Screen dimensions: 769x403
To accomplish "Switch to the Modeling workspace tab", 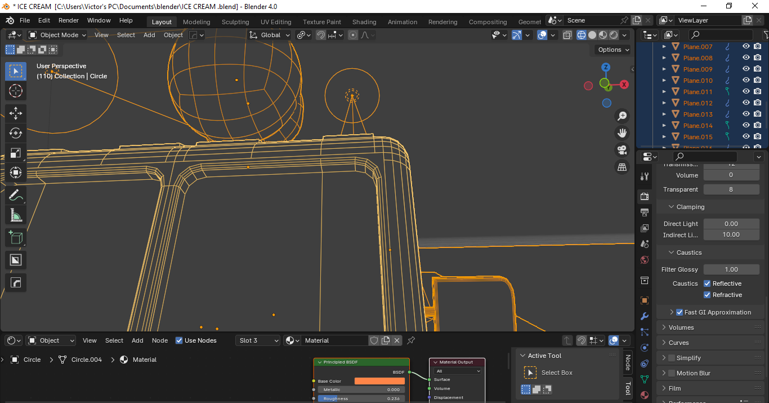I will (x=196, y=22).
